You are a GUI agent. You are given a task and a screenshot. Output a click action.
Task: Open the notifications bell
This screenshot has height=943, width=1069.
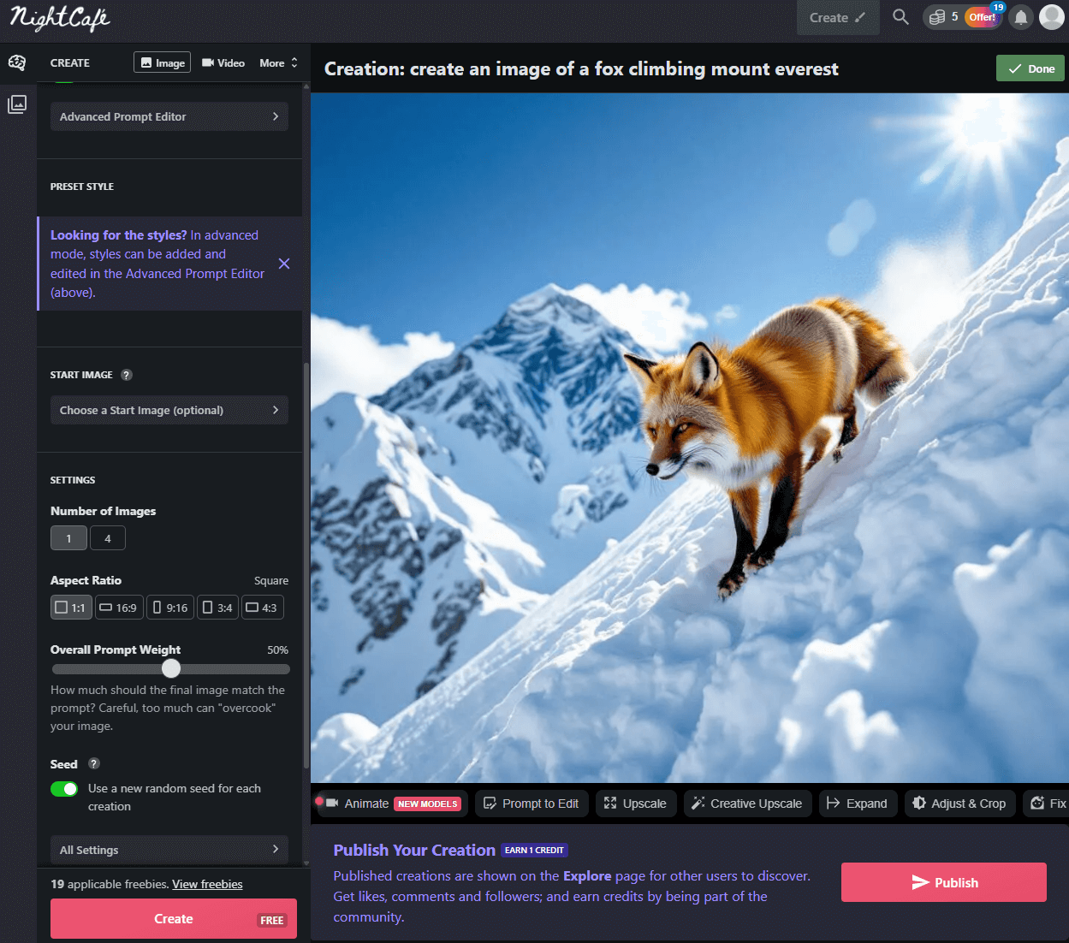[1020, 16]
